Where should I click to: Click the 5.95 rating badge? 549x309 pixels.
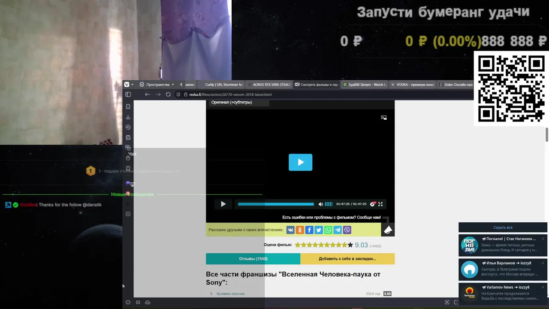pyautogui.click(x=387, y=294)
